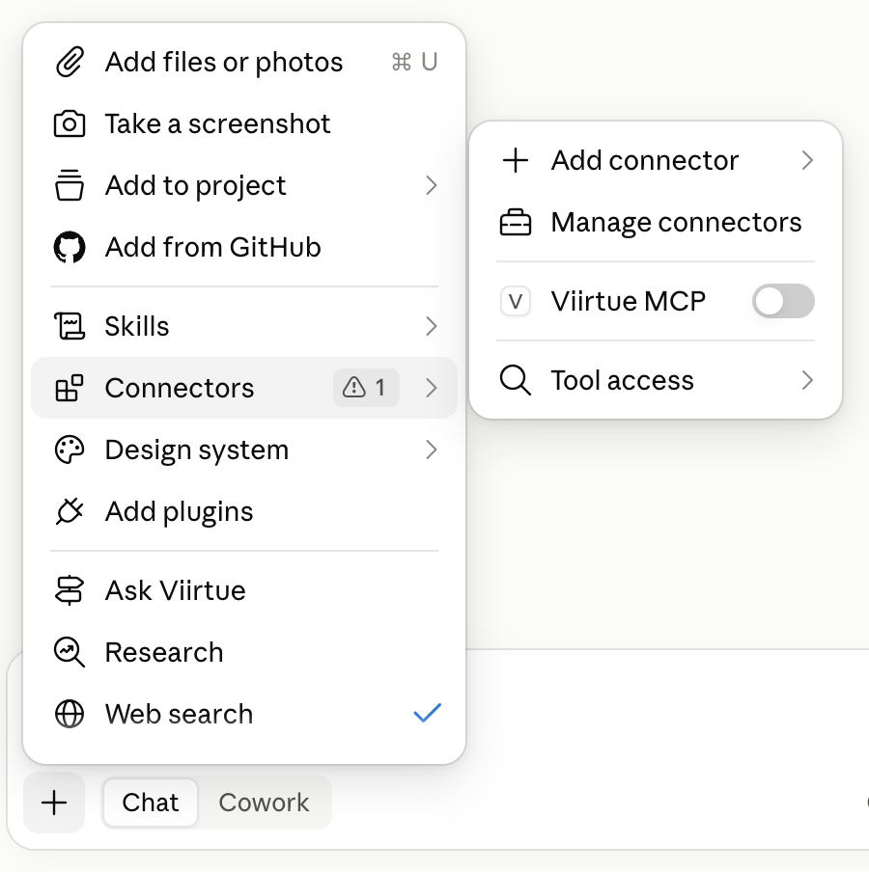
Task: Switch to Chat mode
Action: [x=151, y=803]
